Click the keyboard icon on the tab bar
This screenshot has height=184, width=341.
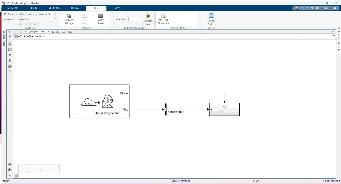(333, 32)
